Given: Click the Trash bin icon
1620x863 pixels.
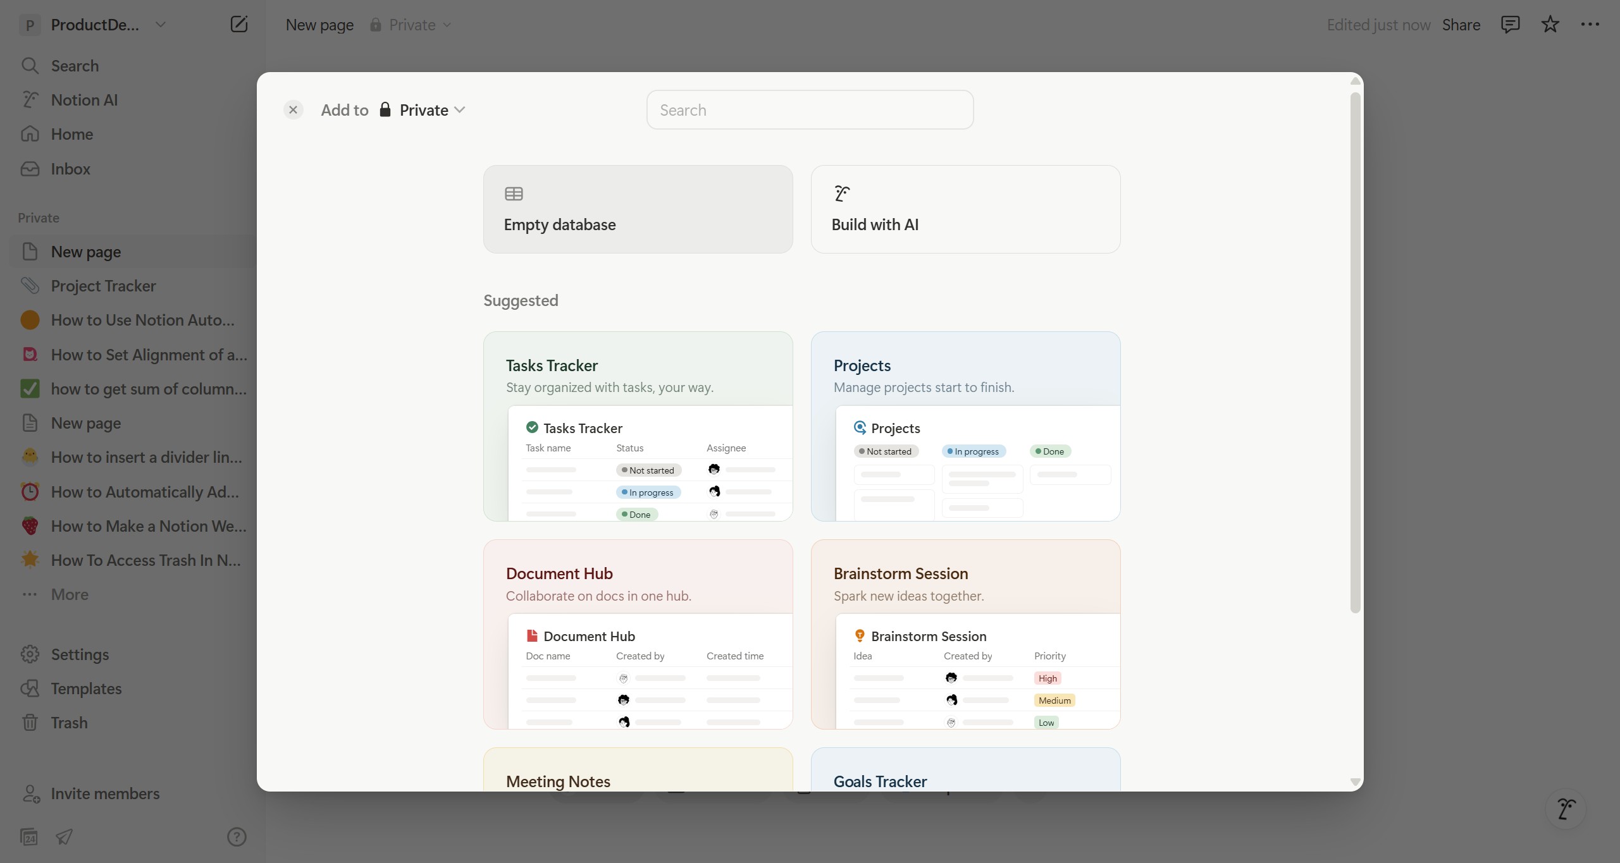Looking at the screenshot, I should coord(30,723).
